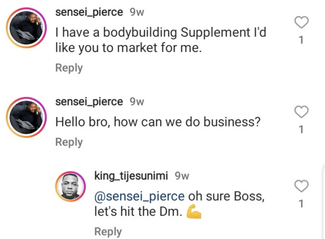Tap the @sensei_pierce mention in the reply
Viewport: 325px width, 239px height.
pyautogui.click(x=139, y=196)
